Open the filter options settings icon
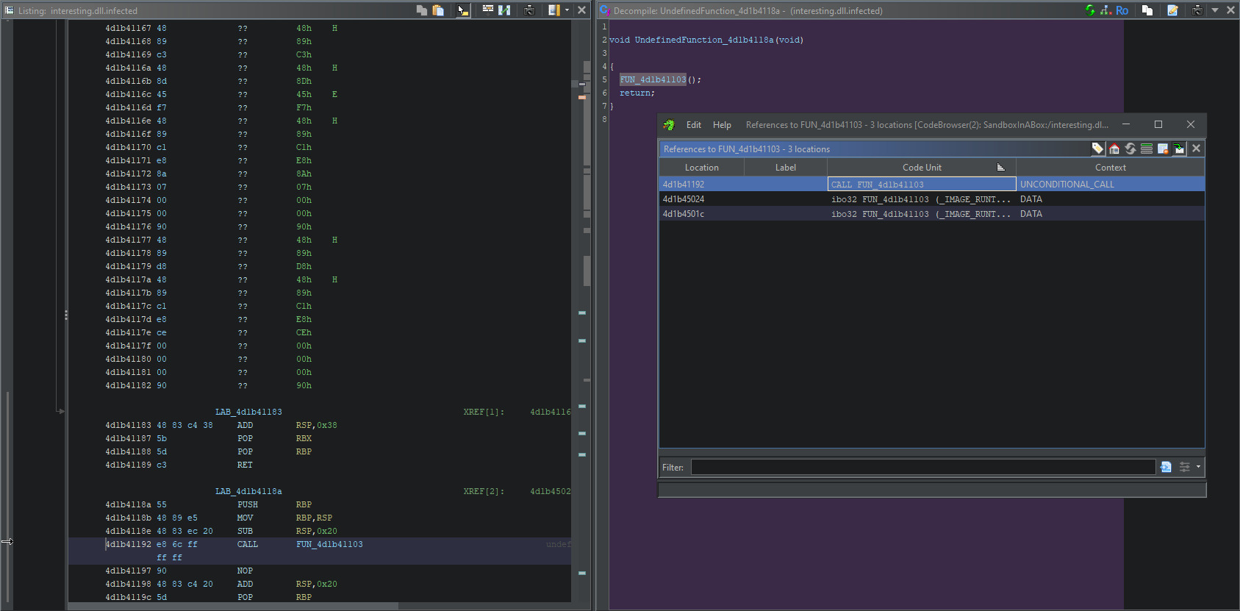This screenshot has height=611, width=1240. [x=1185, y=467]
